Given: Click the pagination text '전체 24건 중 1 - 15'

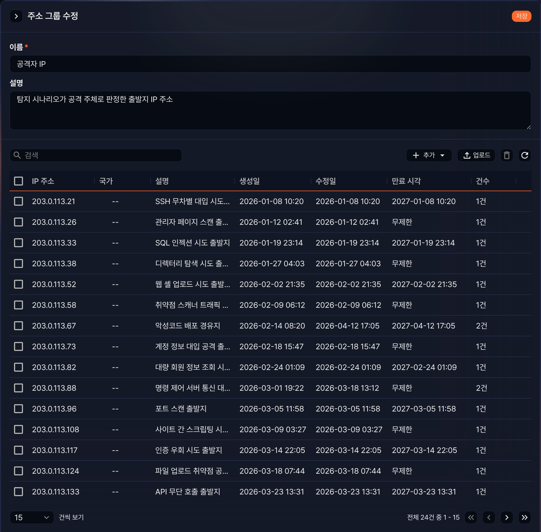Looking at the screenshot, I should 433,517.
